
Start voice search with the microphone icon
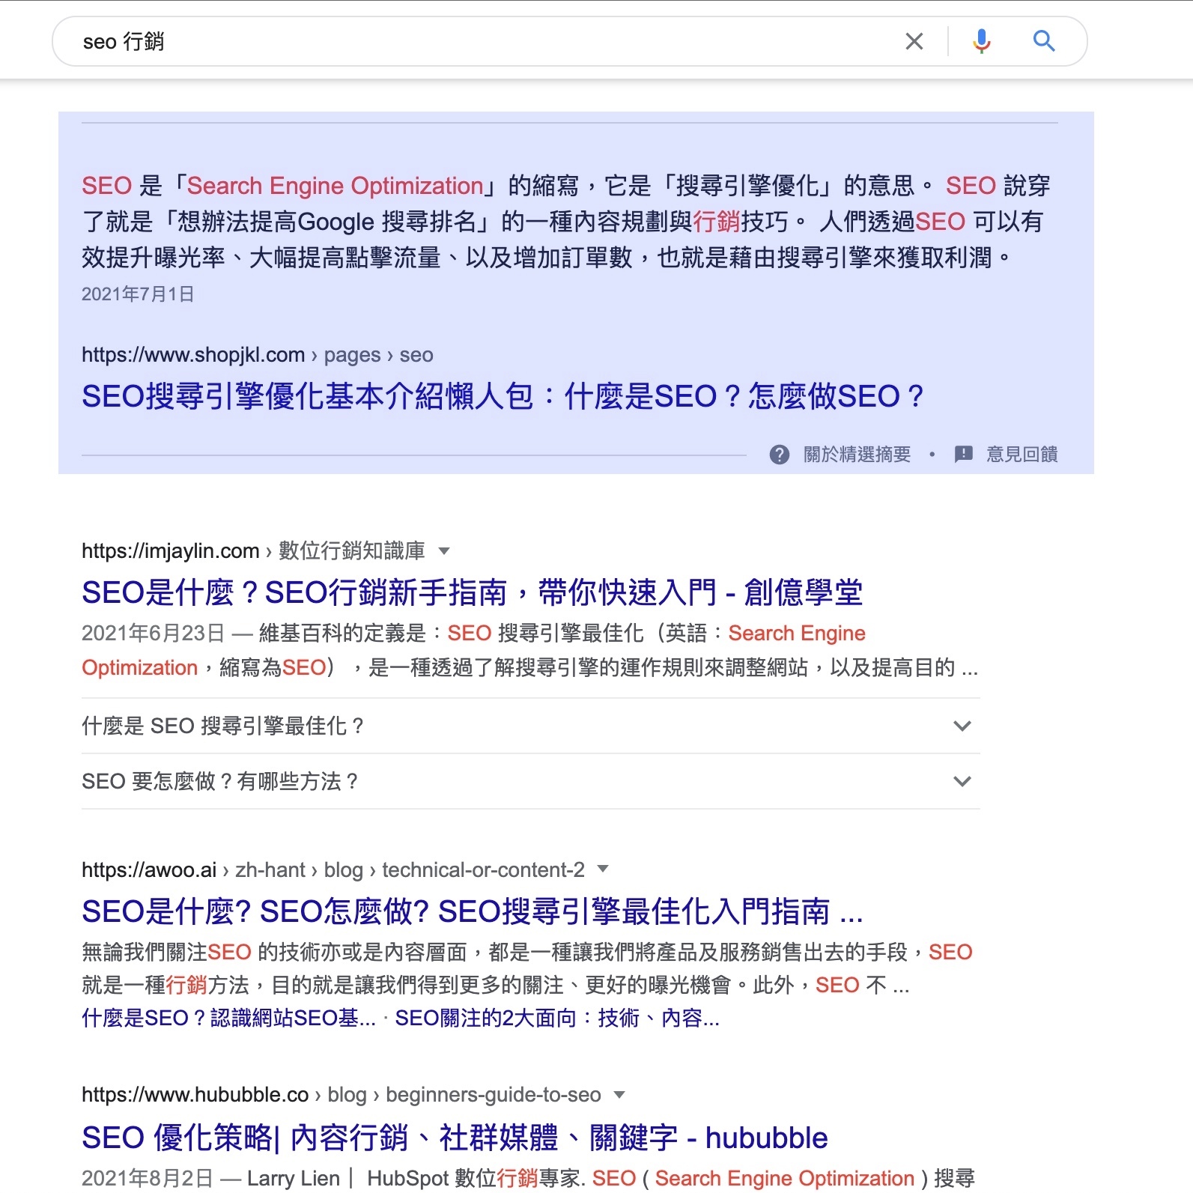coord(981,41)
